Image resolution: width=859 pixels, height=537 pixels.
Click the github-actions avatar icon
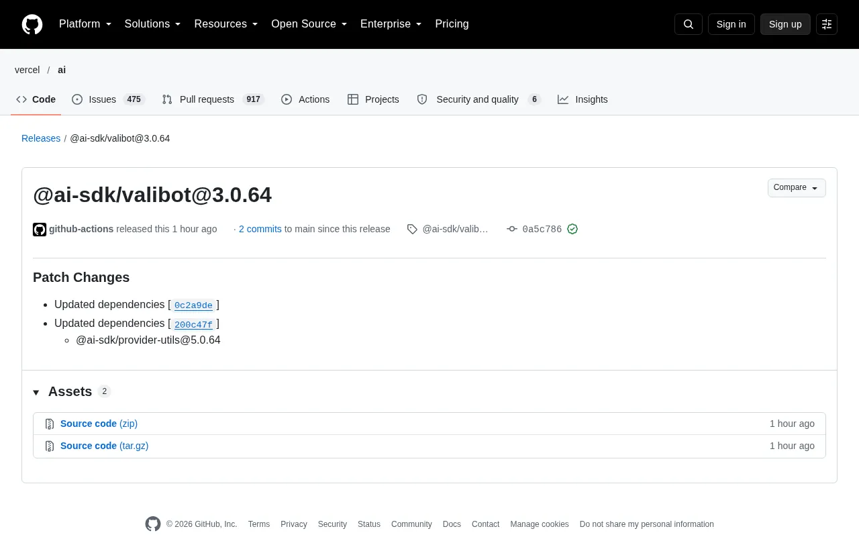click(x=40, y=230)
